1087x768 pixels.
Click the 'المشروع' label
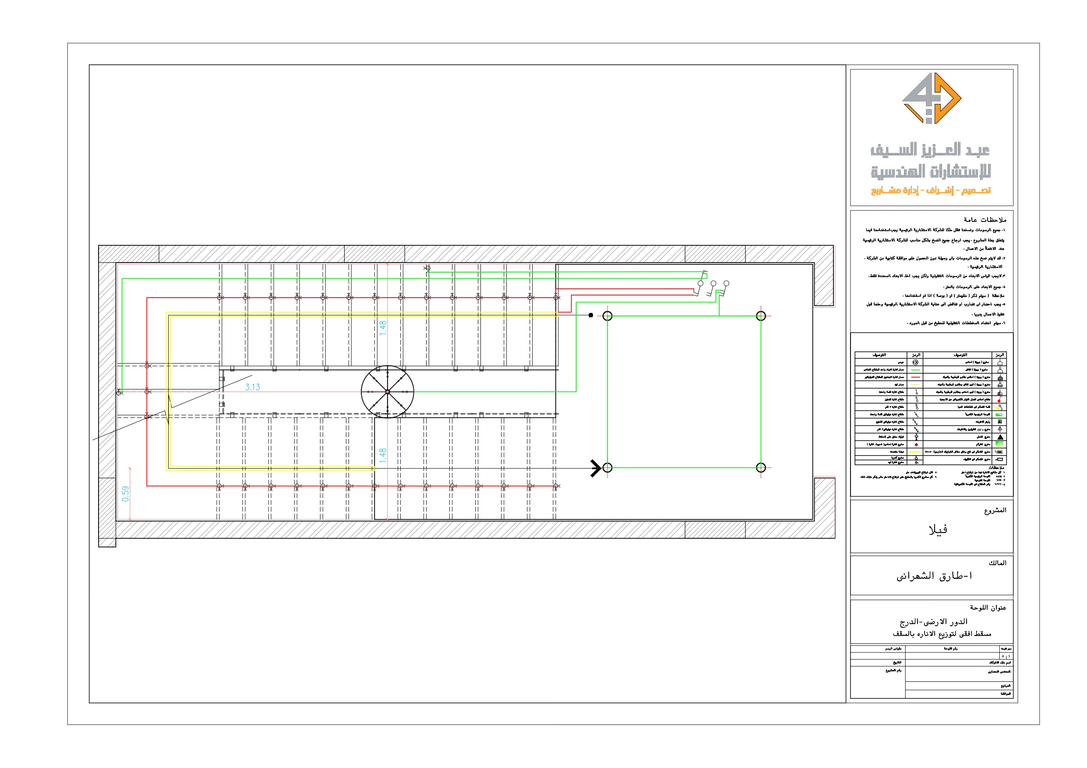coord(995,510)
